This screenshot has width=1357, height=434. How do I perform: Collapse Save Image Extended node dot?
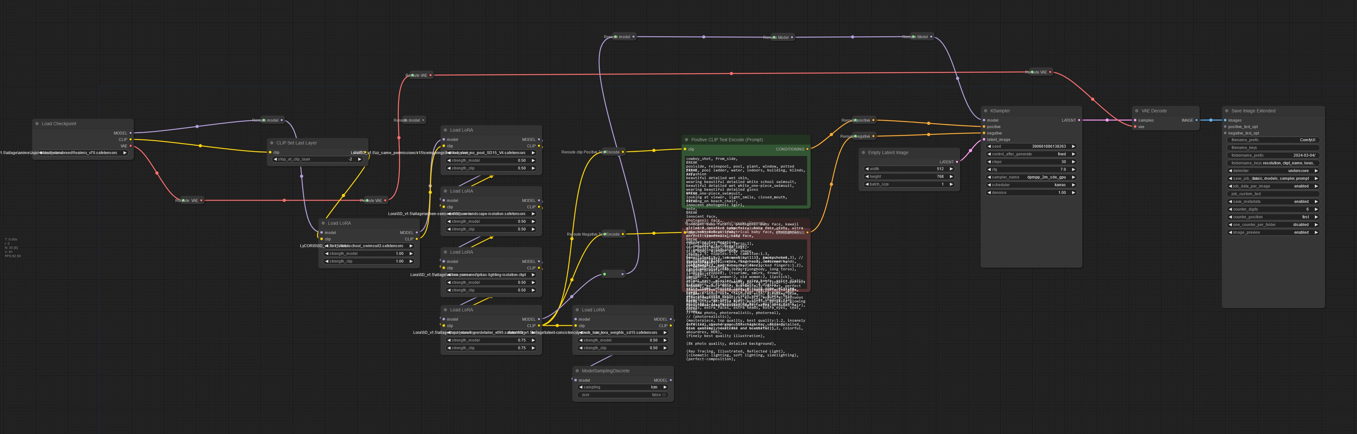pos(1226,111)
